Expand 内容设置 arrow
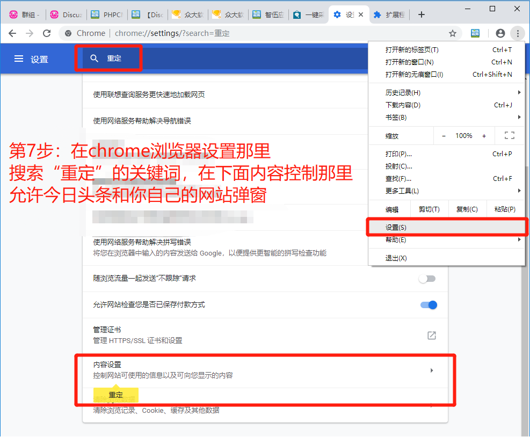 (x=432, y=370)
